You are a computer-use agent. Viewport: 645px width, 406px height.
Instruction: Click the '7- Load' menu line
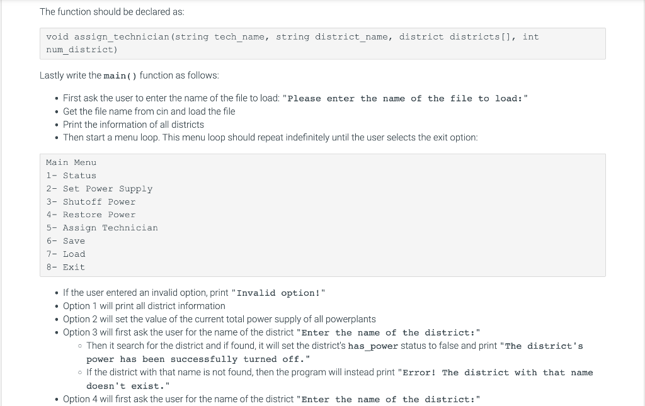(66, 254)
